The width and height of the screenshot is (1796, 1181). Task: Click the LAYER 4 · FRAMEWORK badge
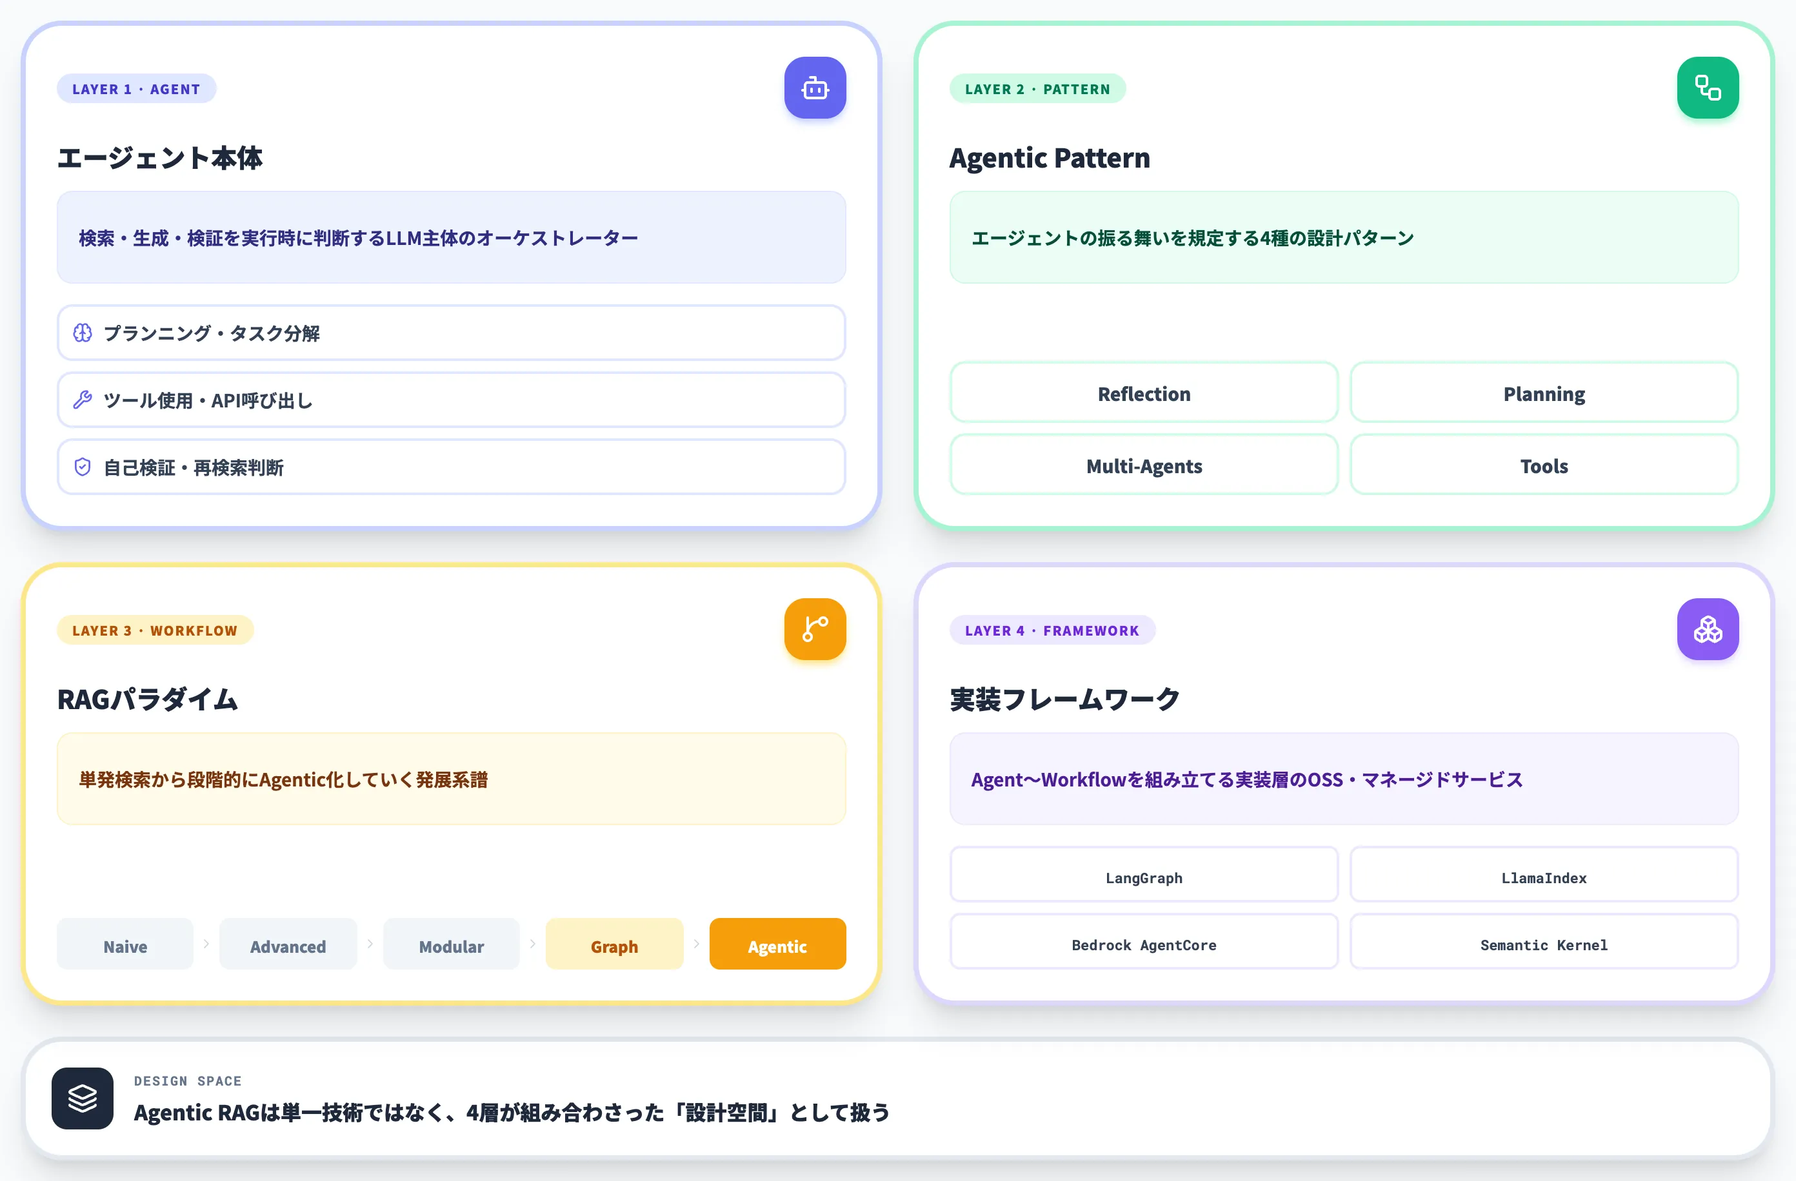pos(1052,630)
